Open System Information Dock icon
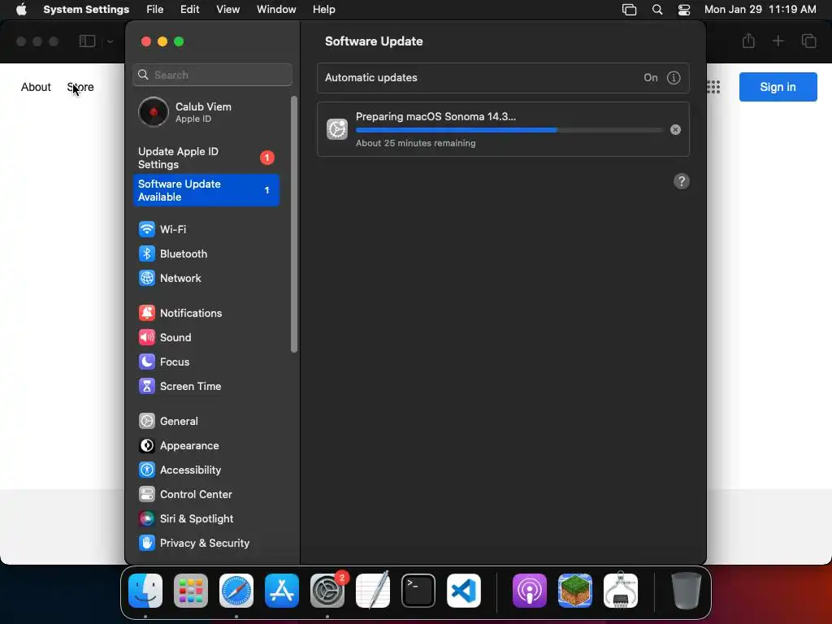The image size is (832, 624). (x=621, y=591)
